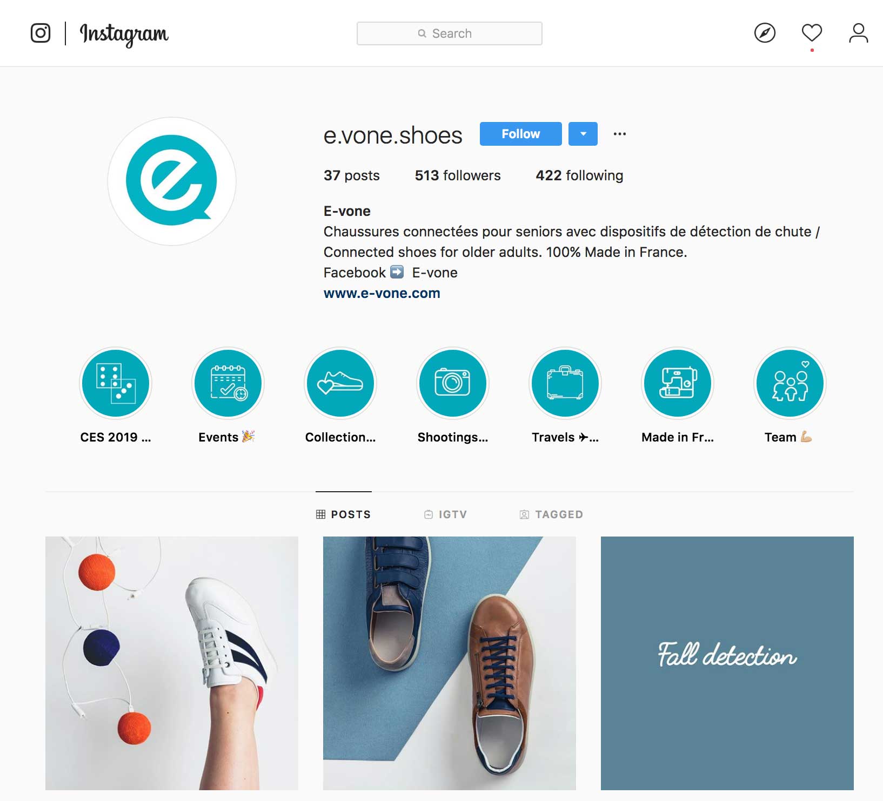This screenshot has height=801, width=883.
Task: Open the Explore compass icon
Action: point(765,33)
